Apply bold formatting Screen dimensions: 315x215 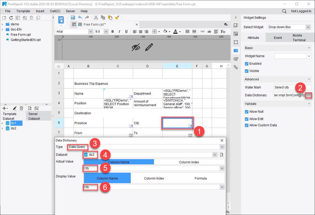click(112, 32)
